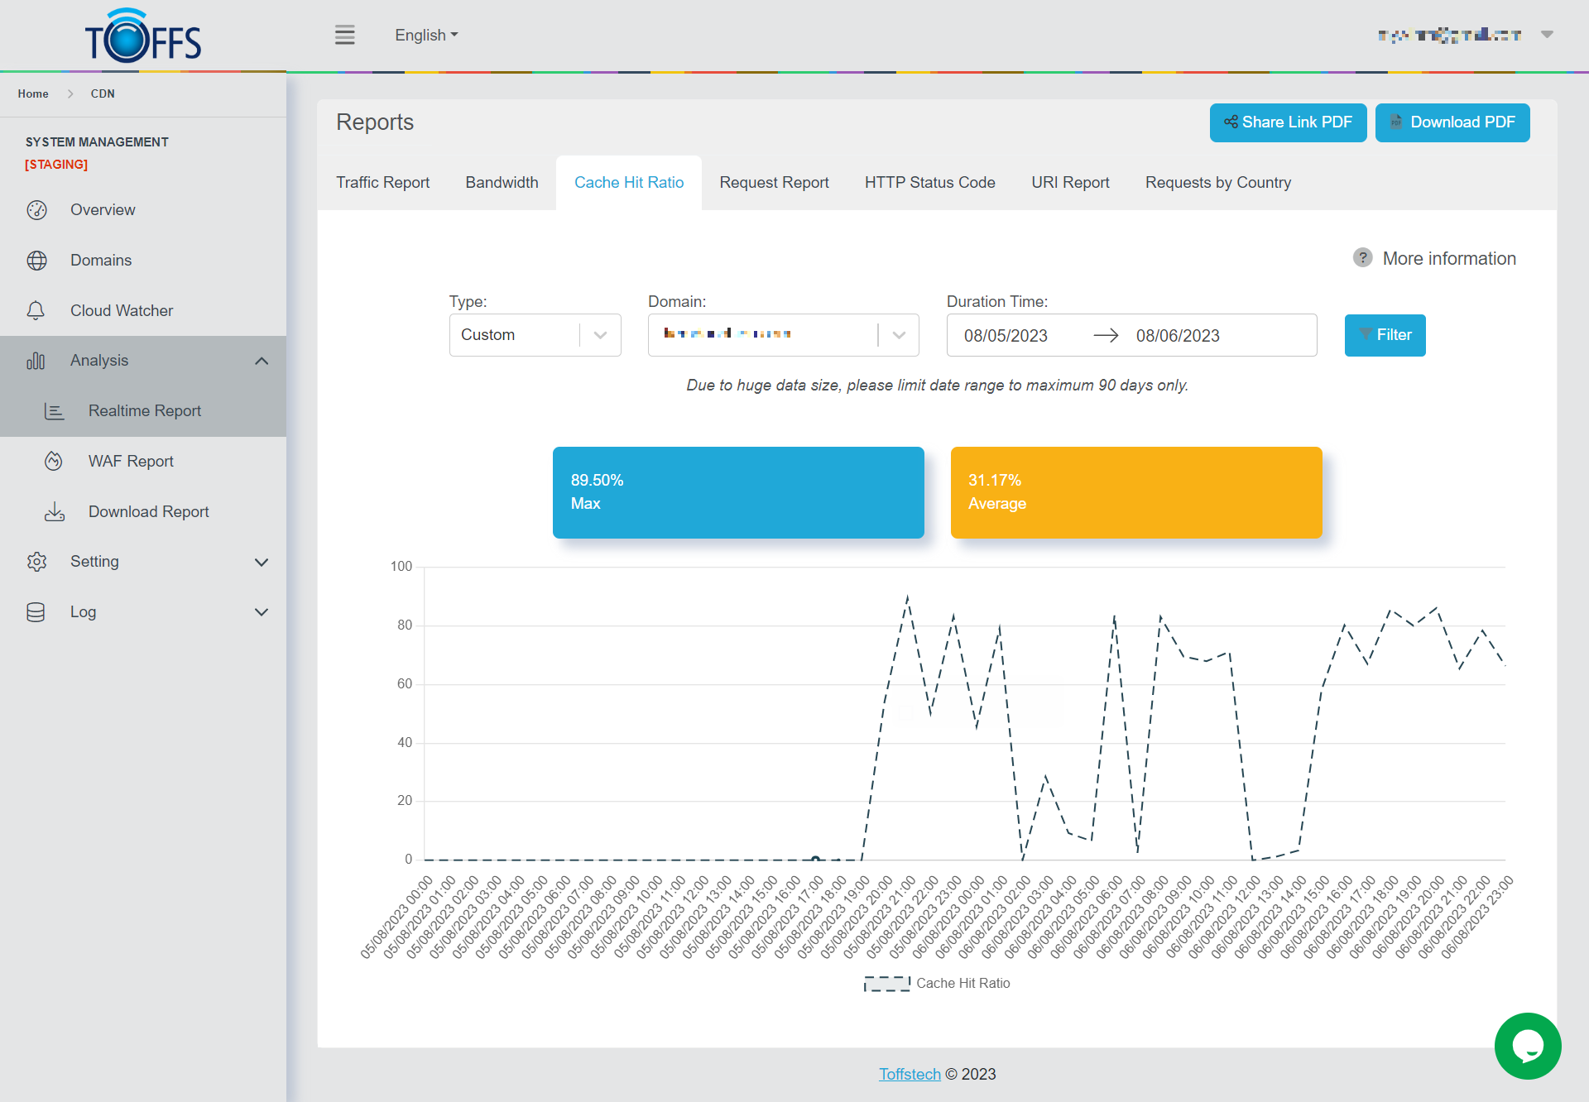1589x1102 pixels.
Task: Click the hamburger menu icon
Action: (x=344, y=35)
